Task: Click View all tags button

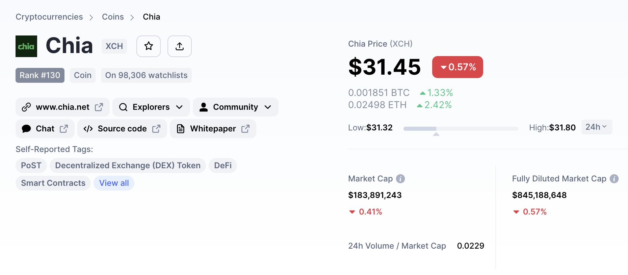Action: (x=114, y=183)
